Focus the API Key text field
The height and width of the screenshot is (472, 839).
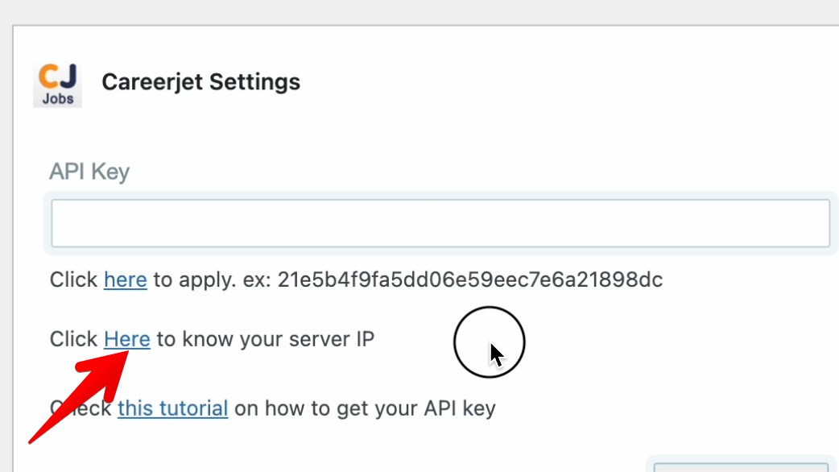click(440, 223)
